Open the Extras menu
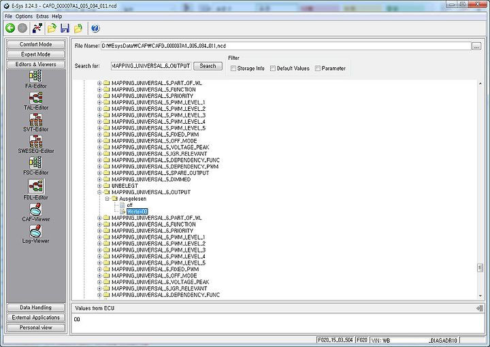This screenshot has height=347, width=490. (42, 16)
